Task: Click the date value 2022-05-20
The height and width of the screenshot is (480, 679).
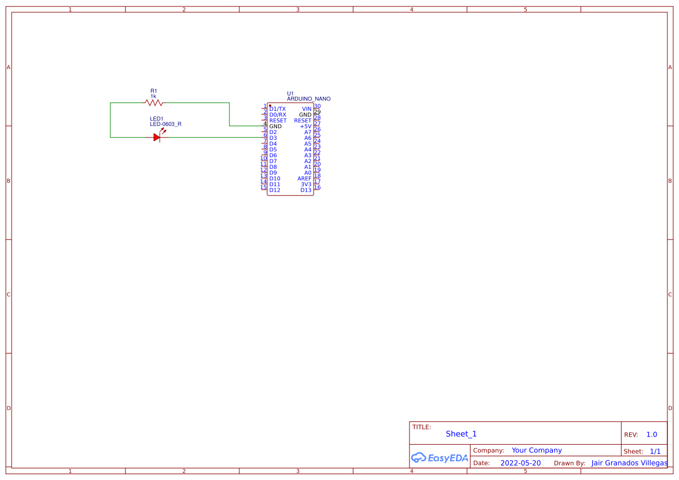Action: click(520, 463)
